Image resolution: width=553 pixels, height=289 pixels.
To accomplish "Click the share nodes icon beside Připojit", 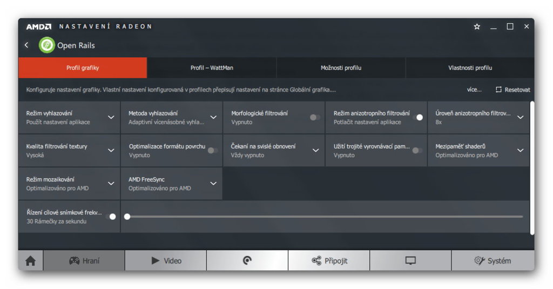I will coord(316,261).
